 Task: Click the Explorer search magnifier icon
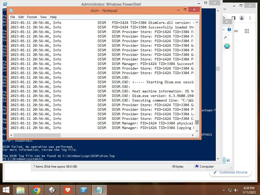click(225, 38)
